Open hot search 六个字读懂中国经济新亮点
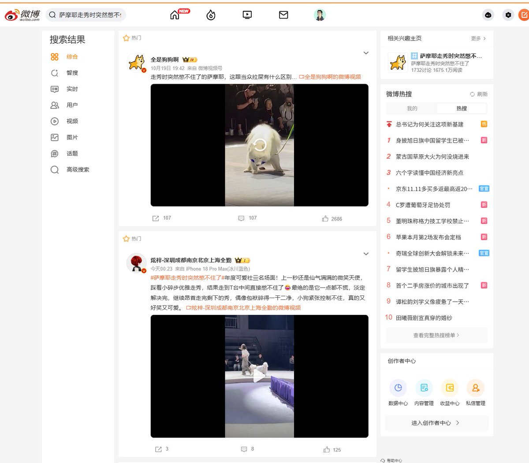This screenshot has height=463, width=529. [429, 173]
